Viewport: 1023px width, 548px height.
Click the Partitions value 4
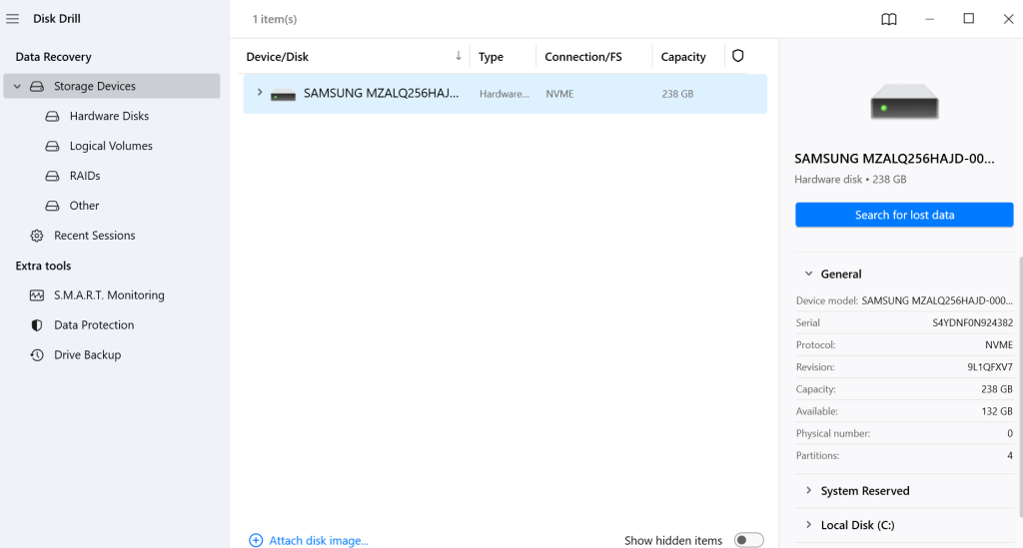[1010, 455]
